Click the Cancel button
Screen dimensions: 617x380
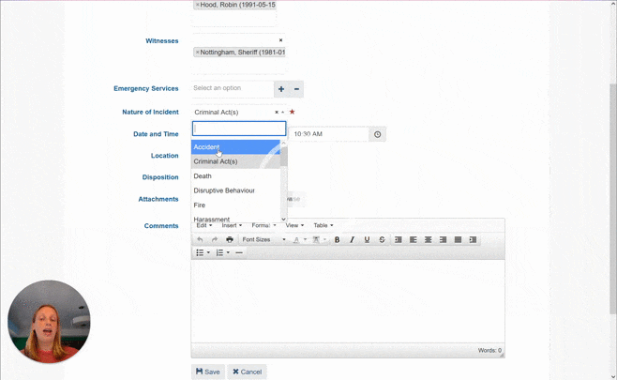(247, 372)
